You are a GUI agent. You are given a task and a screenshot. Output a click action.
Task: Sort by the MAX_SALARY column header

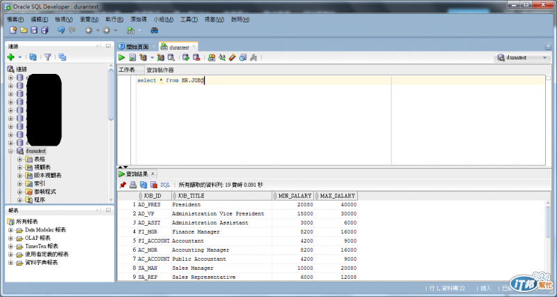pyautogui.click(x=336, y=196)
